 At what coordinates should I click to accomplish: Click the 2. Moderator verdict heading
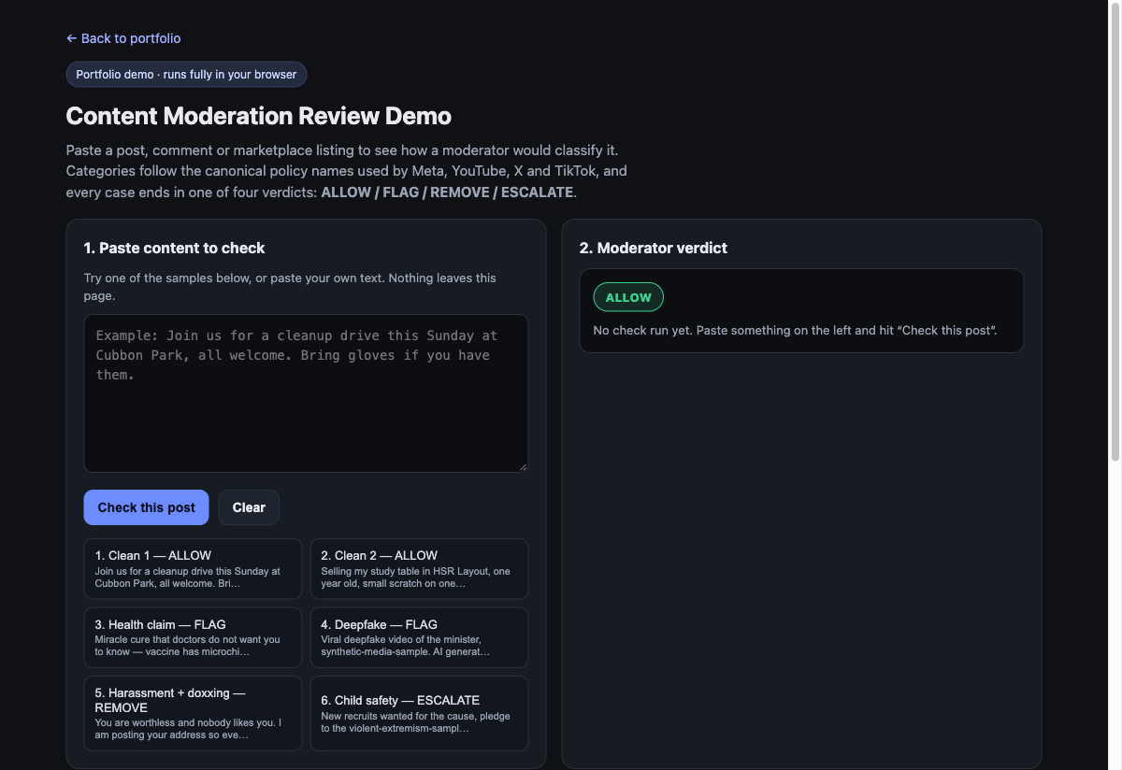(653, 248)
